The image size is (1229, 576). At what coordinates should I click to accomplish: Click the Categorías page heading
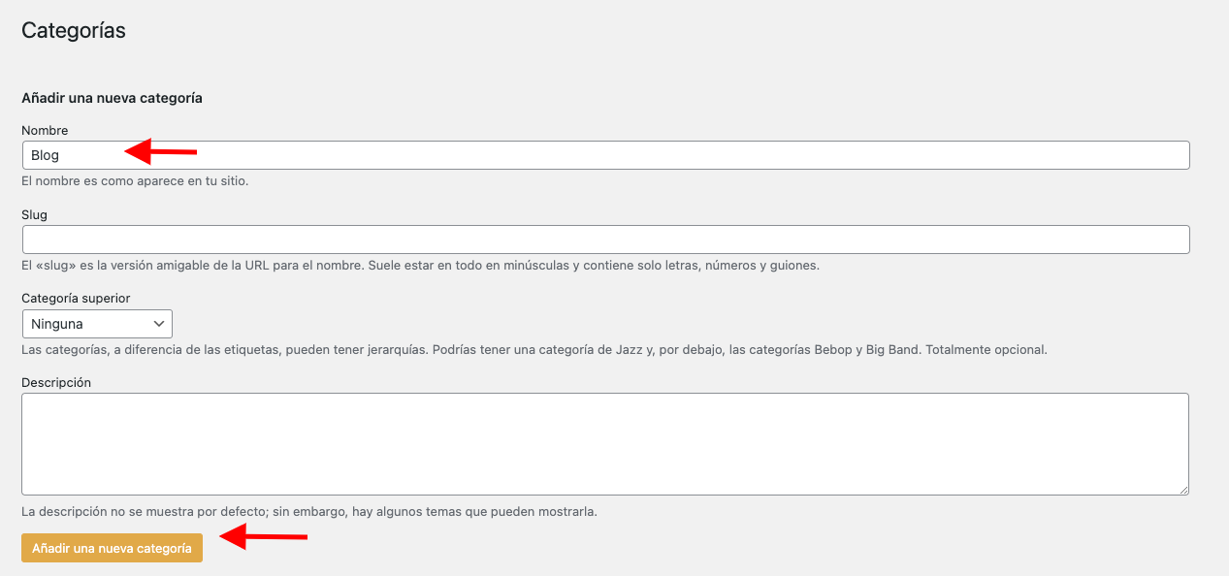click(74, 30)
